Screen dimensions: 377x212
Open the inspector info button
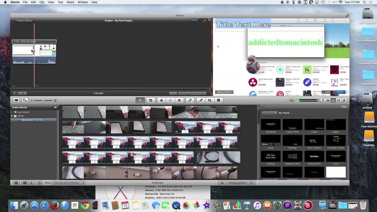click(219, 100)
